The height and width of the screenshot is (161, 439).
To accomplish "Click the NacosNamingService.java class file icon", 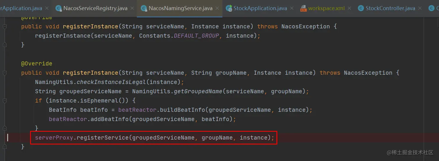I will (x=143, y=8).
